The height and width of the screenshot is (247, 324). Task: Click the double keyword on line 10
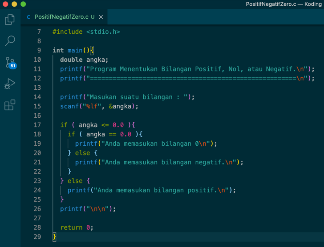click(x=71, y=60)
